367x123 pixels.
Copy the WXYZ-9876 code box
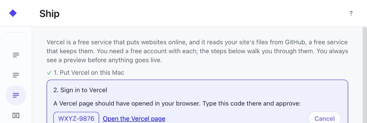[76, 119]
